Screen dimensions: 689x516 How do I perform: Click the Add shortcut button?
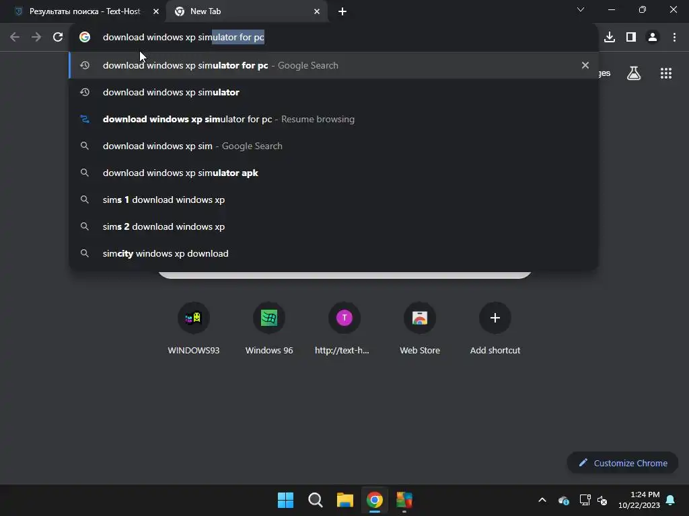[x=495, y=328]
